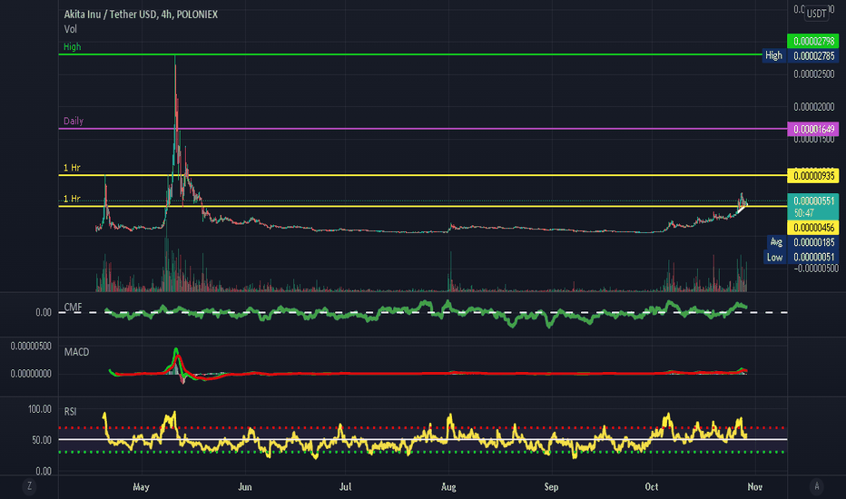Click Aug on the time axis

448,486
